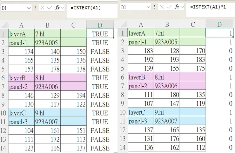This screenshot has height=153, width=235.
Task: Click FALSE cell in row 3 left sheet
Action: 100,51
